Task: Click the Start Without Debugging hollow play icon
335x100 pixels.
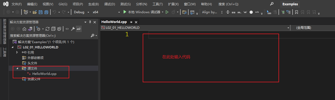Action: click(x=167, y=12)
